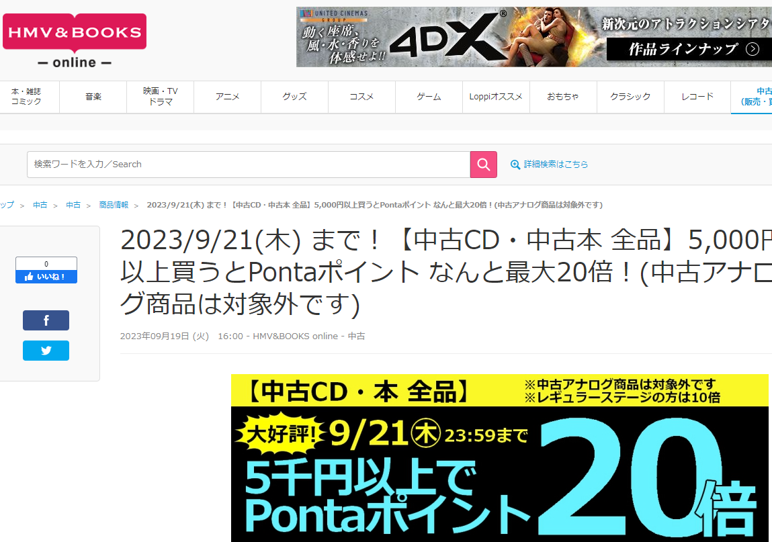Open the ゲーム category tab
This screenshot has width=772, height=542.
(429, 97)
